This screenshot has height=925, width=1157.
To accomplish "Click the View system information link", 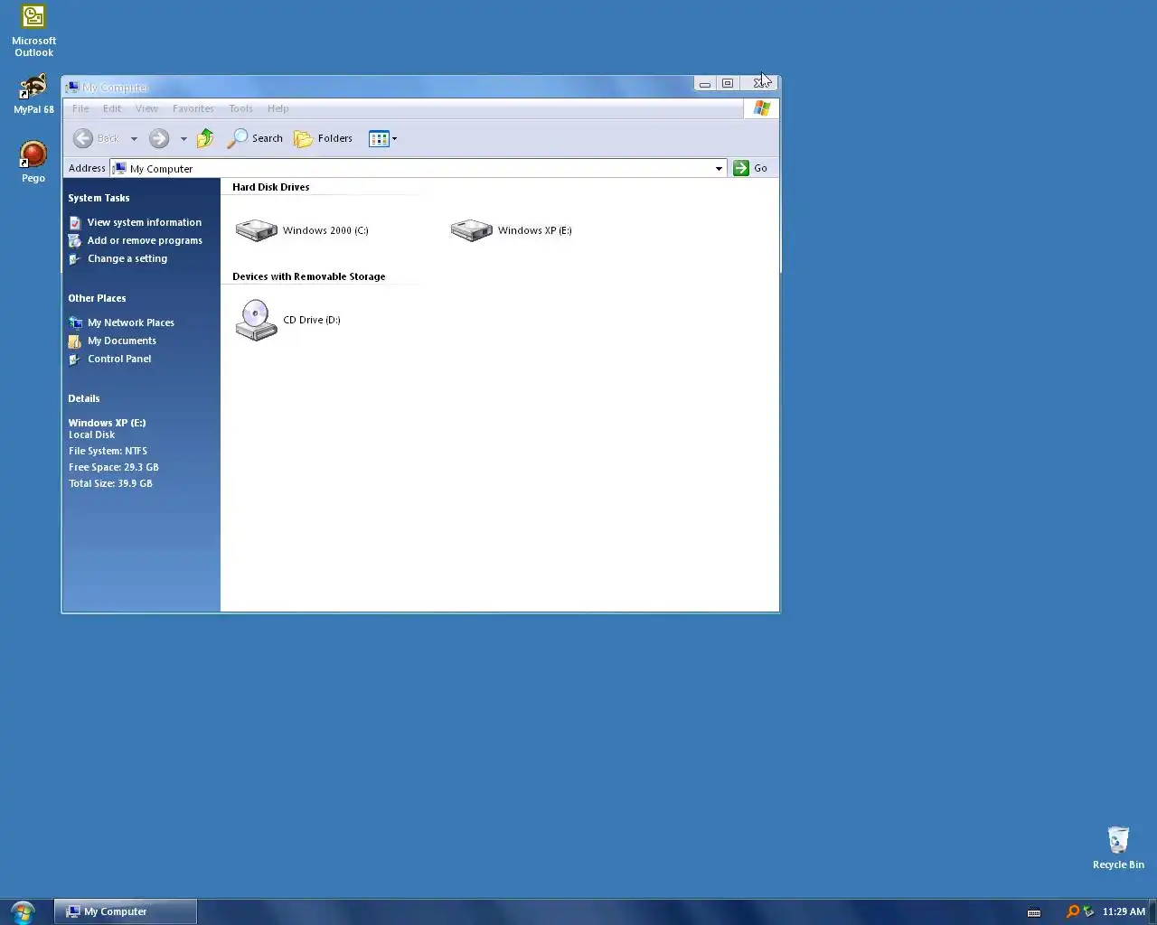I will 145,222.
